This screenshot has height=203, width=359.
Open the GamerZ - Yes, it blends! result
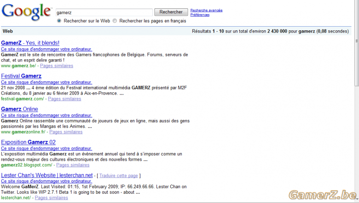[30, 43]
